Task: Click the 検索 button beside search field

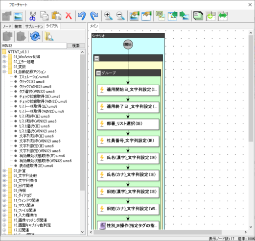Action: [x=76, y=46]
